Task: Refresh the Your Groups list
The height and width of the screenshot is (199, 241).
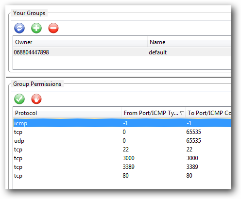Action: pos(19,28)
